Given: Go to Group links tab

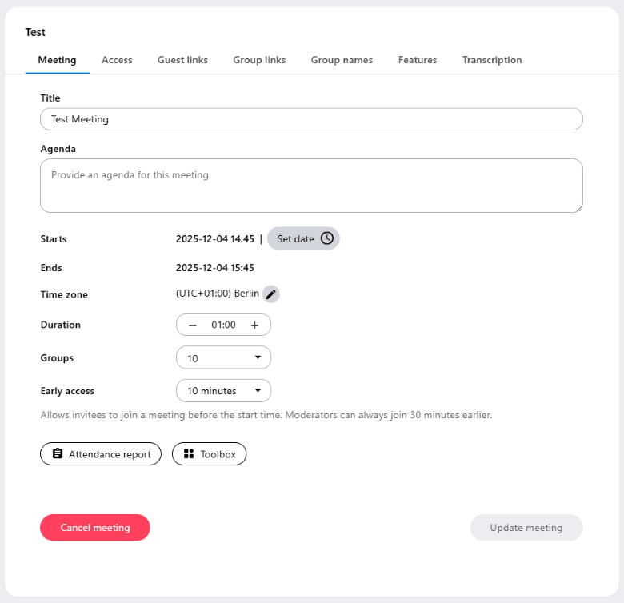Looking at the screenshot, I should [259, 60].
